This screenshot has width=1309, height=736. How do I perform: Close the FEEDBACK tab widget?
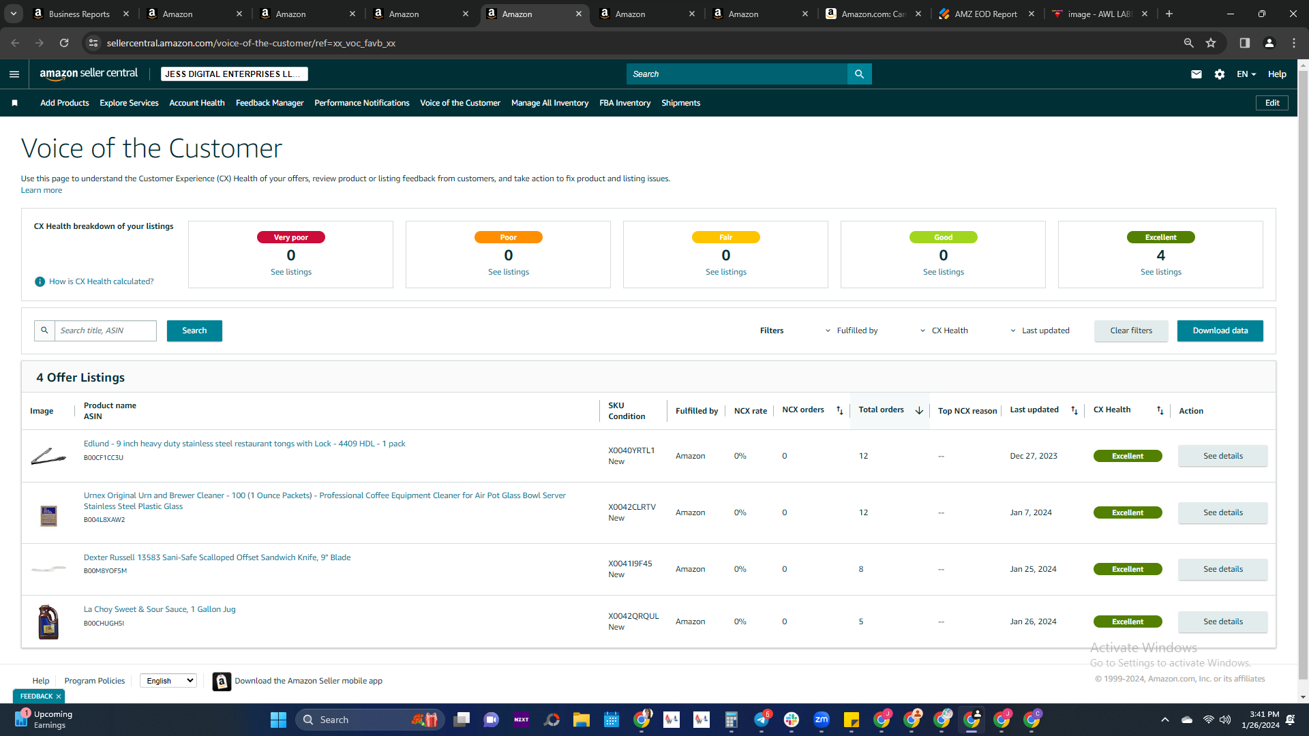(59, 696)
